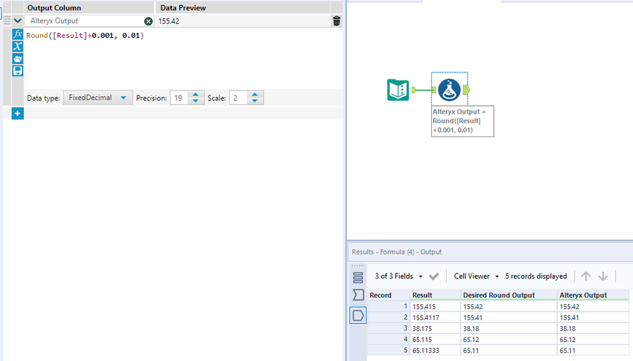Go to next record with down arrow

603,276
